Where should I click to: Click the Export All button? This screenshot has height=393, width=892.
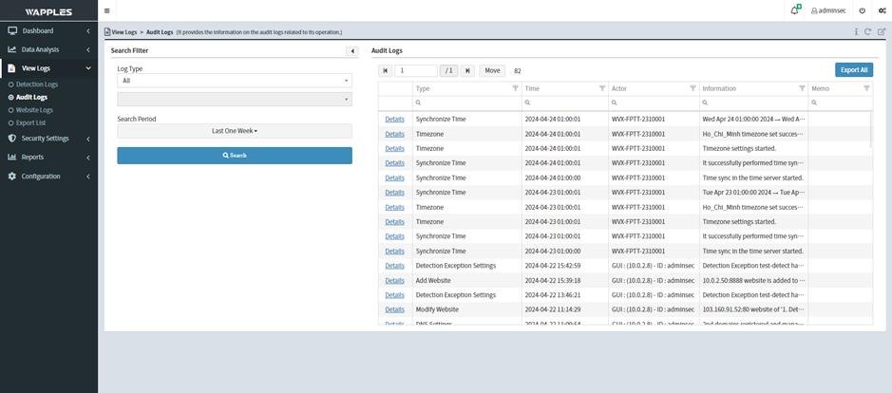pos(853,70)
